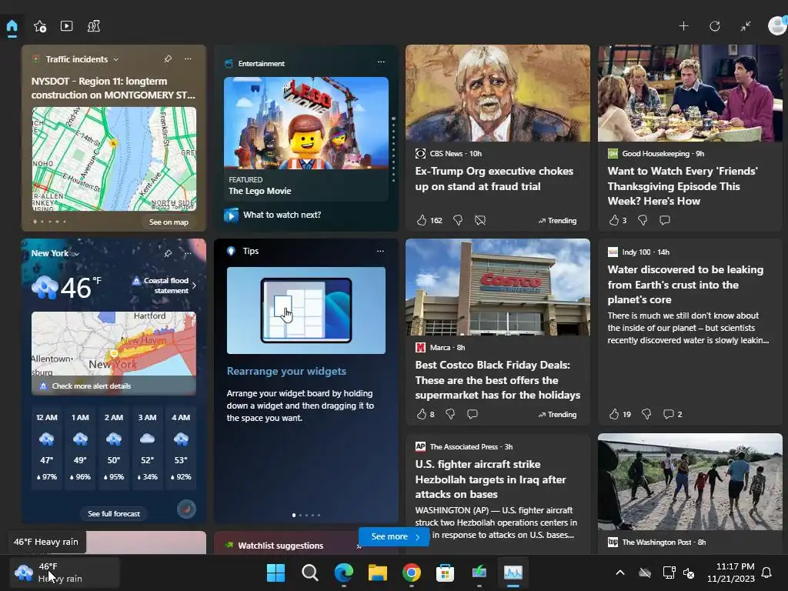The width and height of the screenshot is (788, 591).
Task: Open more options on weather widget
Action: click(x=188, y=253)
